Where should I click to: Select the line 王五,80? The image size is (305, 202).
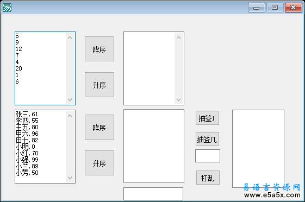click(27, 127)
